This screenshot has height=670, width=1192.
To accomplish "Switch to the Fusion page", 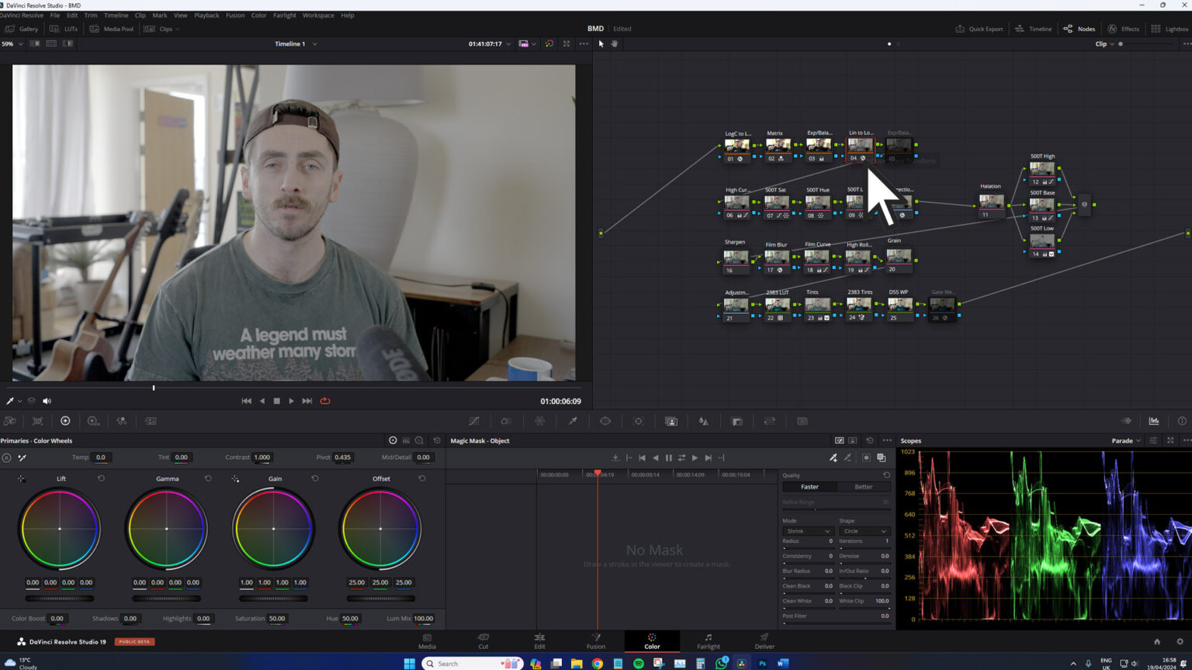I will point(596,642).
